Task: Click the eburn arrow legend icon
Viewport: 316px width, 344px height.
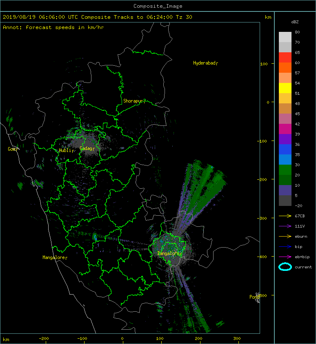Action: point(285,237)
